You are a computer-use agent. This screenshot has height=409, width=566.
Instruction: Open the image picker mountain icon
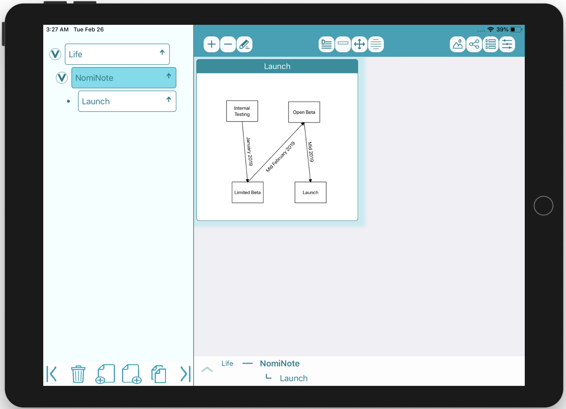(458, 44)
